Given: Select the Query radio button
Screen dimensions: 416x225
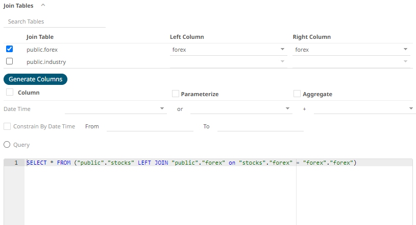Looking at the screenshot, I should (x=7, y=145).
